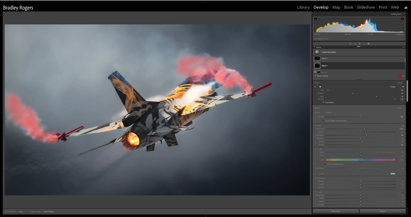Open the Slideshow module
Viewport: 411px width, 217px height.
coord(366,7)
